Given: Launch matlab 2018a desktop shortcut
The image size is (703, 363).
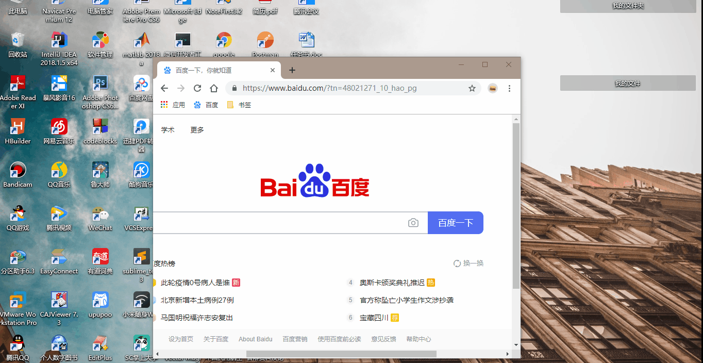Looking at the screenshot, I should click(141, 48).
